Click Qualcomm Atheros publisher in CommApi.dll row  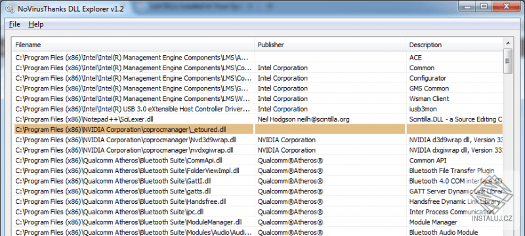pyautogui.click(x=290, y=161)
